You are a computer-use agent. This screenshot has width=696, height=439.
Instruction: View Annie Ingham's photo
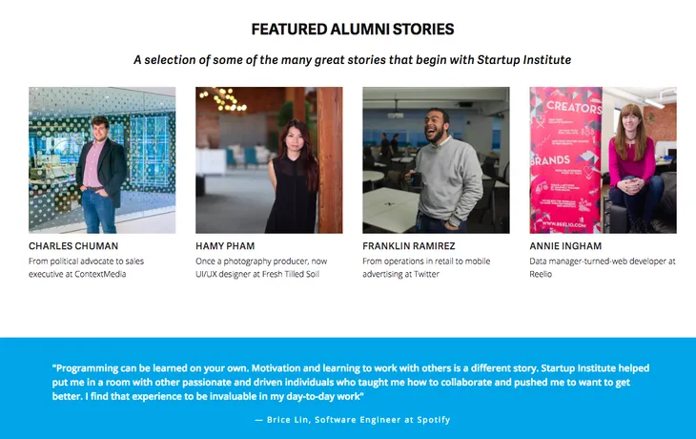point(603,160)
